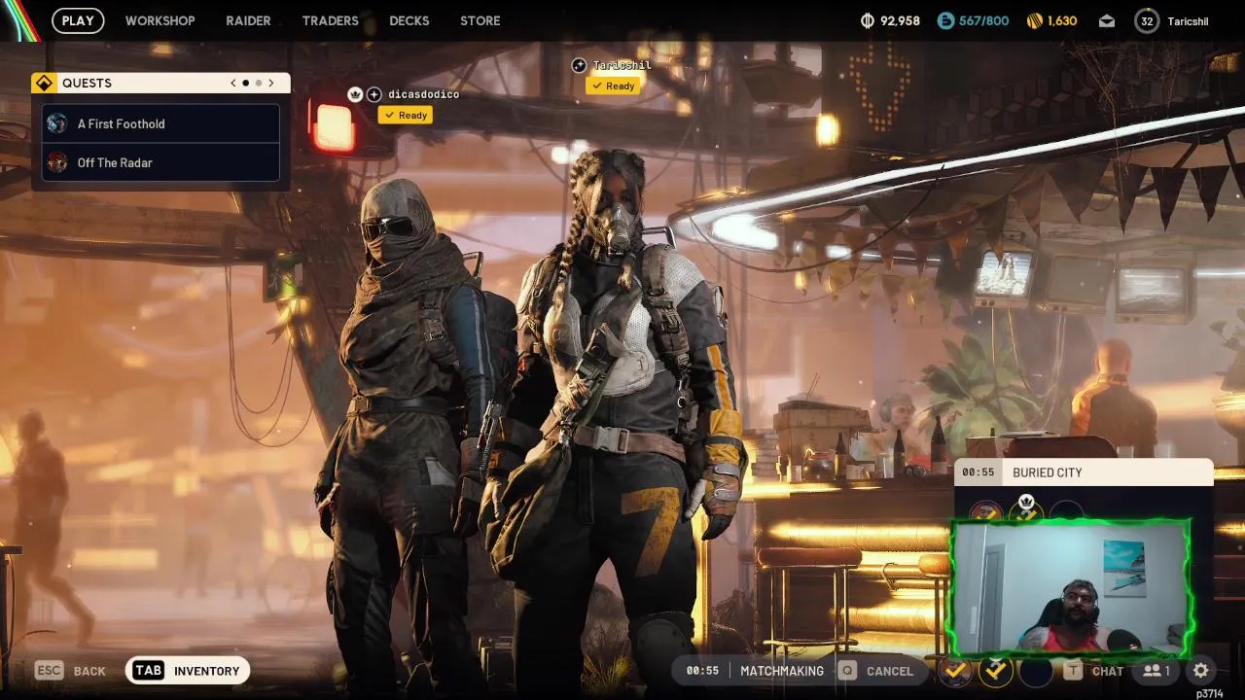This screenshot has height=700, width=1245.
Task: Cancel matchmaking with the CANCEL button
Action: 889,671
